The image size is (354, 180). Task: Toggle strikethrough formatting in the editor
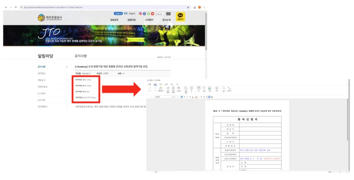pyautogui.click(x=190, y=97)
